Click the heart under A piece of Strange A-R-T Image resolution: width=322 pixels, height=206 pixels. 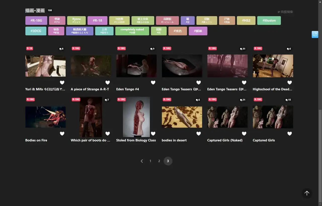click(x=107, y=83)
